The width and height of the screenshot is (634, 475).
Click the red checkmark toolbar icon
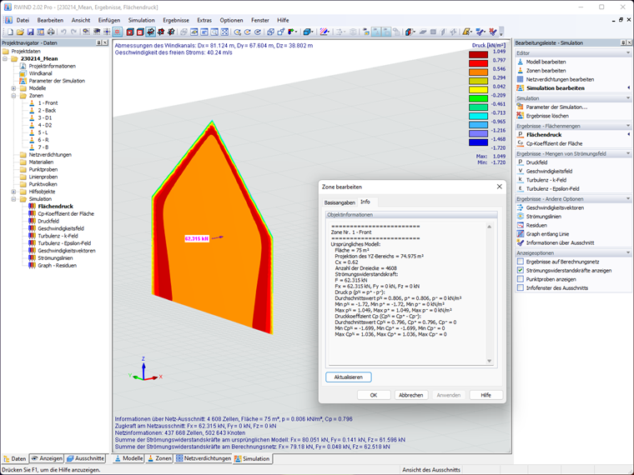493,32
